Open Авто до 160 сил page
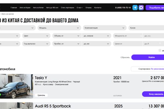164x109 pixels. point(52,8)
